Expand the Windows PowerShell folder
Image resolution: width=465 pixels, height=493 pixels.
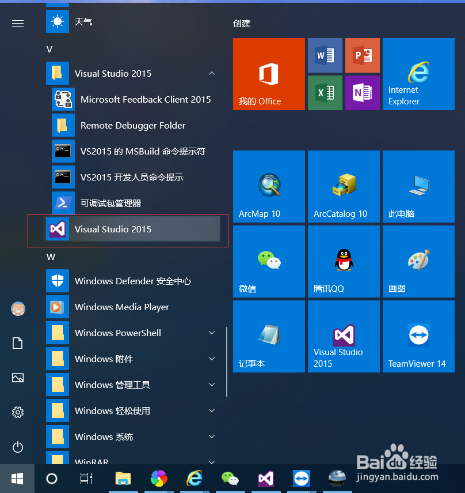[212, 333]
